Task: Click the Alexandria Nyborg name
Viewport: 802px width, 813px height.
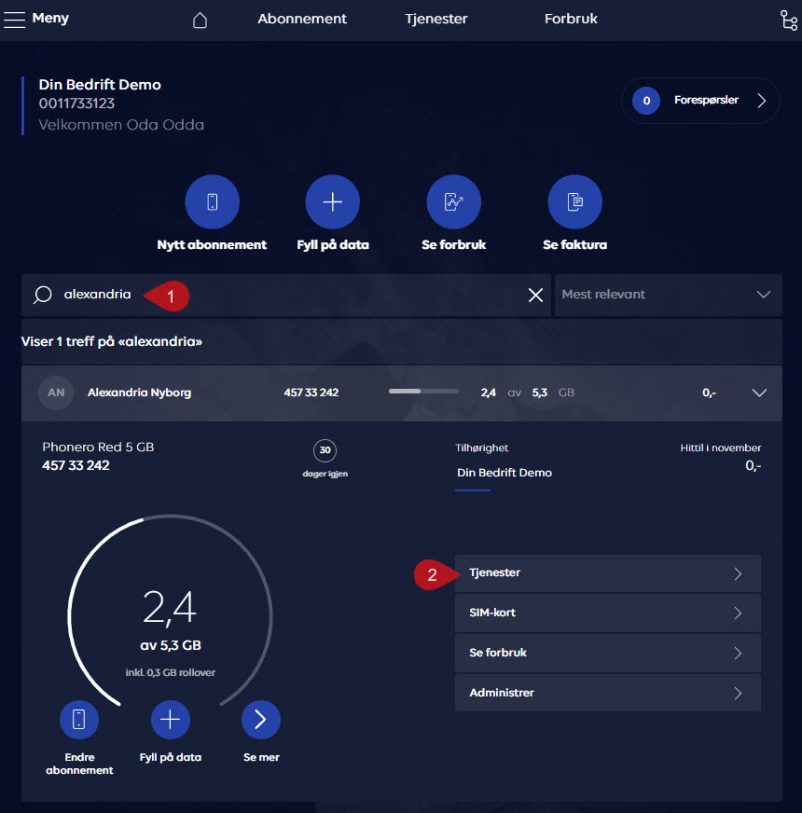Action: [139, 393]
